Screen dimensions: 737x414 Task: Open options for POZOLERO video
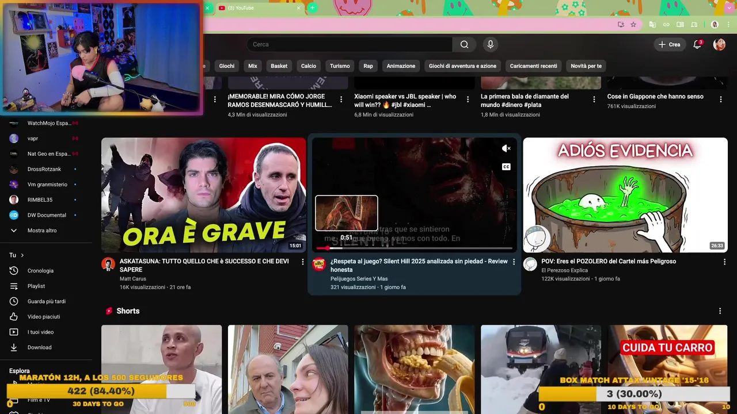click(x=724, y=262)
